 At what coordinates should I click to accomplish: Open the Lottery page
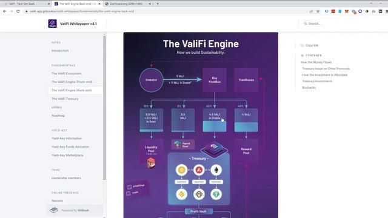[x=56, y=107]
